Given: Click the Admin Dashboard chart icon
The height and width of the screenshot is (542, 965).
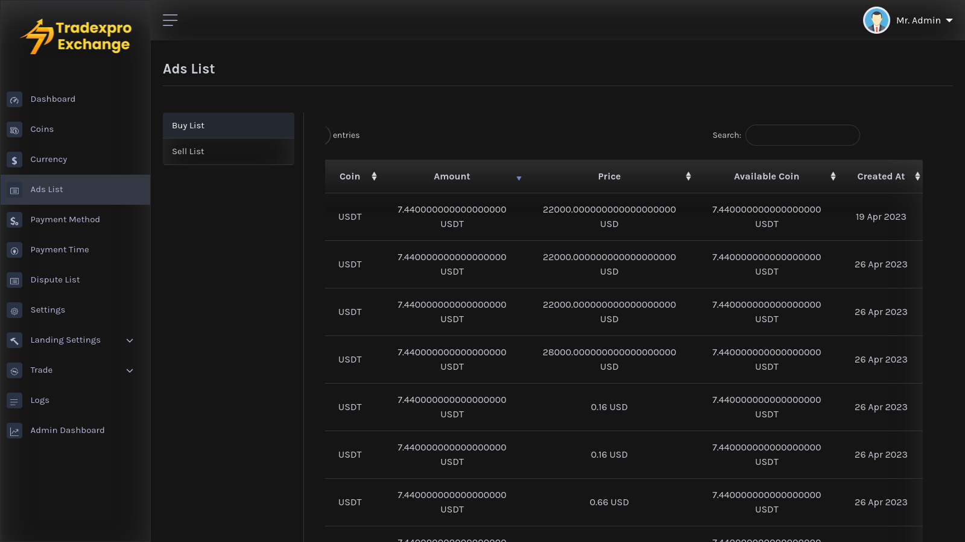Looking at the screenshot, I should [x=14, y=431].
